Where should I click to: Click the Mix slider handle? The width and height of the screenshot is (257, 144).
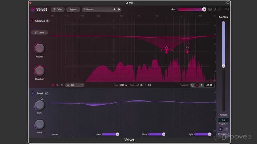pyautogui.click(x=204, y=9)
